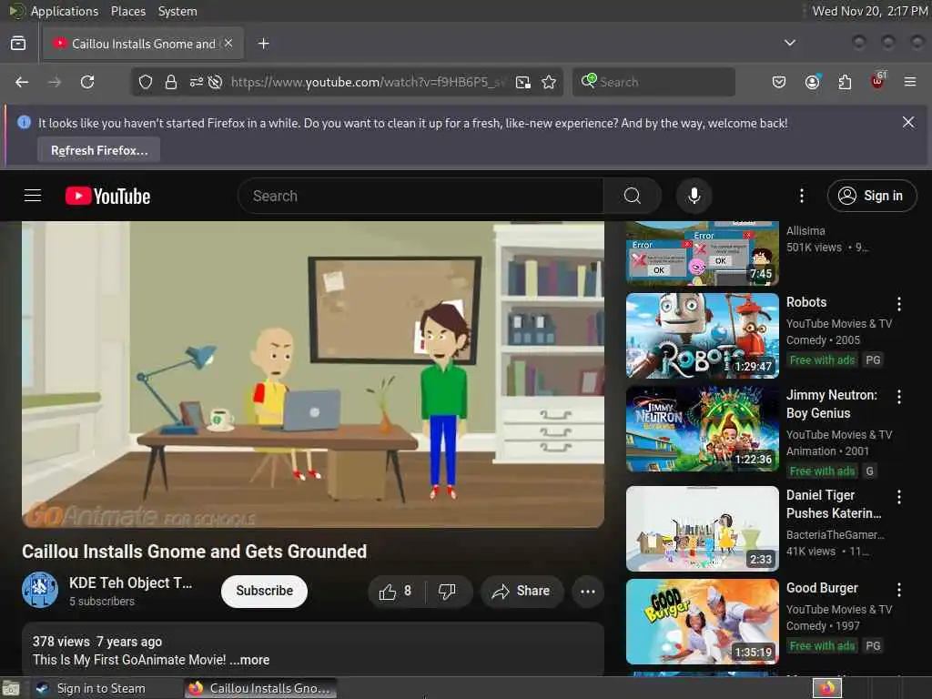Open picture-in-picture icon in address bar
Viewport: 932px width, 699px height.
click(523, 82)
